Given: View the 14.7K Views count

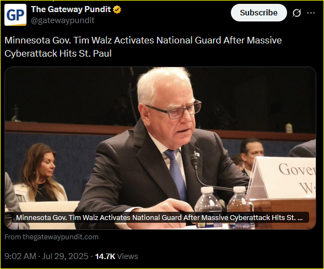Looking at the screenshot, I should [116, 256].
